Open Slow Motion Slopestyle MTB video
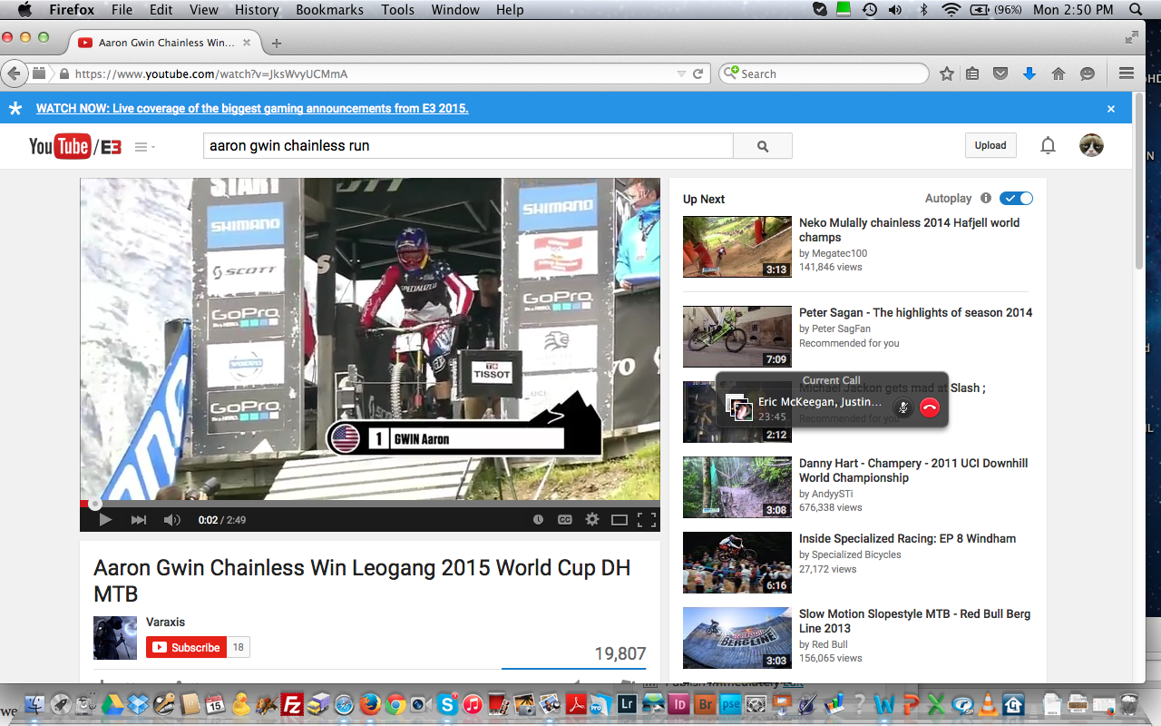This screenshot has width=1161, height=726. click(x=914, y=621)
